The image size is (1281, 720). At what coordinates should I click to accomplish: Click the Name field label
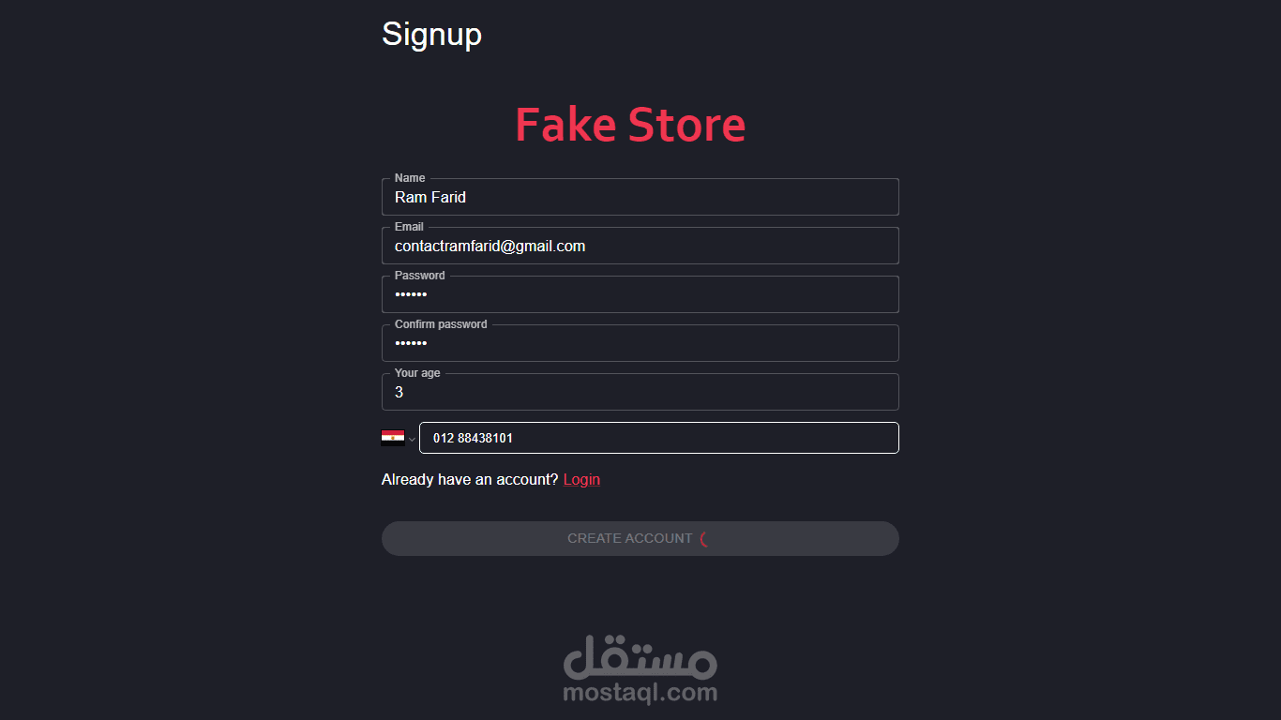pyautogui.click(x=410, y=178)
